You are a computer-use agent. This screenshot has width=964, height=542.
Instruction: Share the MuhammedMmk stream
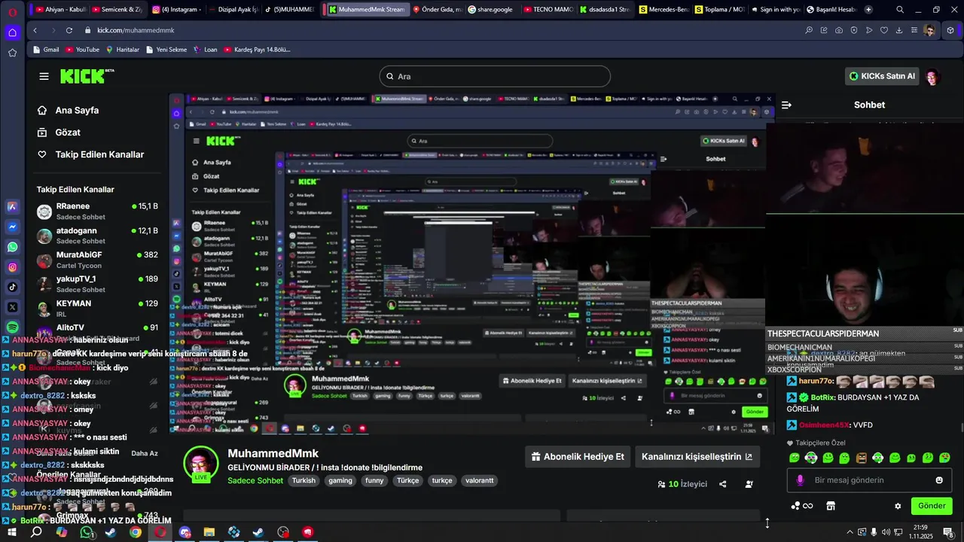click(723, 484)
